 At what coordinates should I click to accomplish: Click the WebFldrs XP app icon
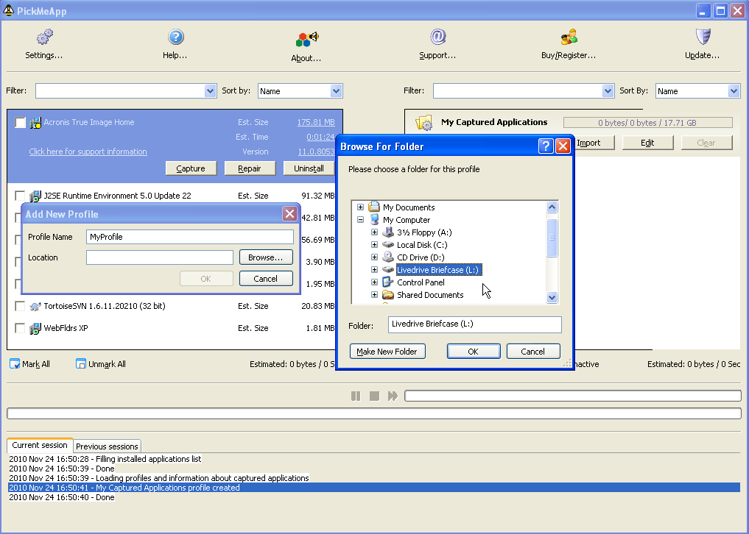35,328
